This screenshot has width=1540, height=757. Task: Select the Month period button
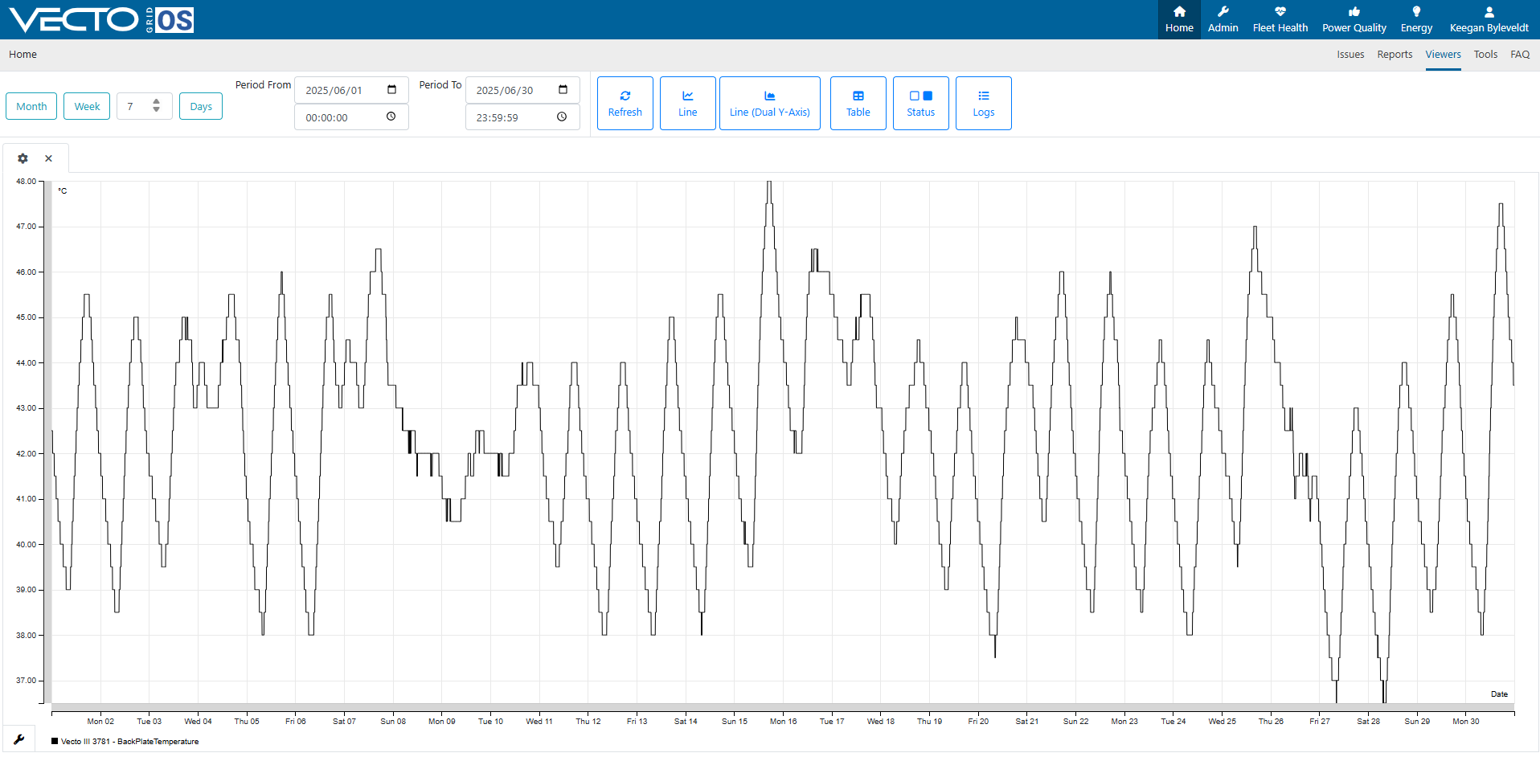pos(31,106)
